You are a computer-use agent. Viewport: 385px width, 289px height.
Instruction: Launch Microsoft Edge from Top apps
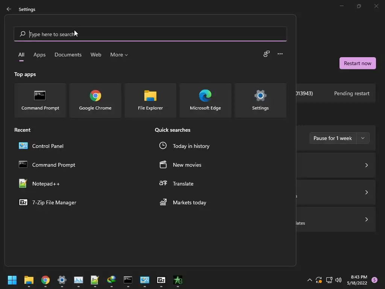click(x=205, y=100)
